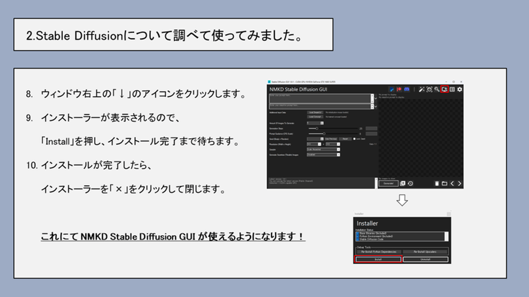Click the large "Installer" heading text
The image size is (529, 297).
click(367, 223)
